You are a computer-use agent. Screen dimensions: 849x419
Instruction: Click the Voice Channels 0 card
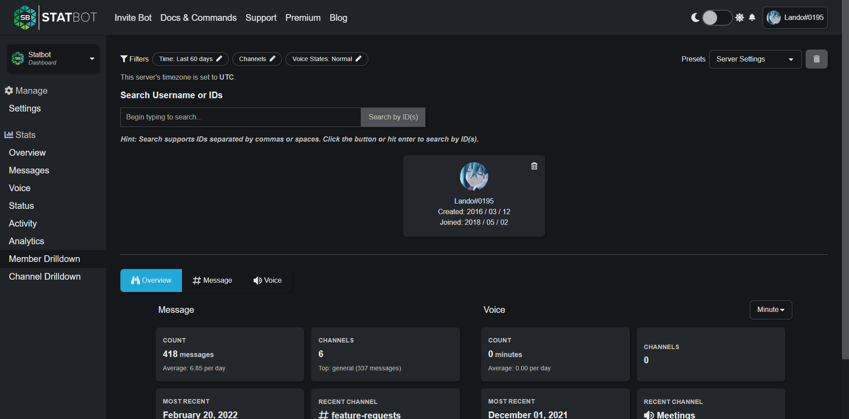pyautogui.click(x=711, y=354)
